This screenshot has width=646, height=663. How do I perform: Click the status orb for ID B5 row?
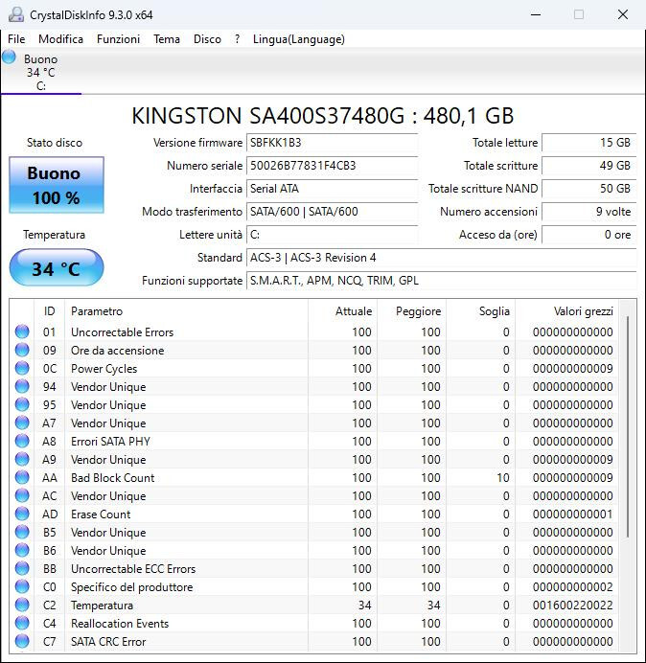pos(22,532)
